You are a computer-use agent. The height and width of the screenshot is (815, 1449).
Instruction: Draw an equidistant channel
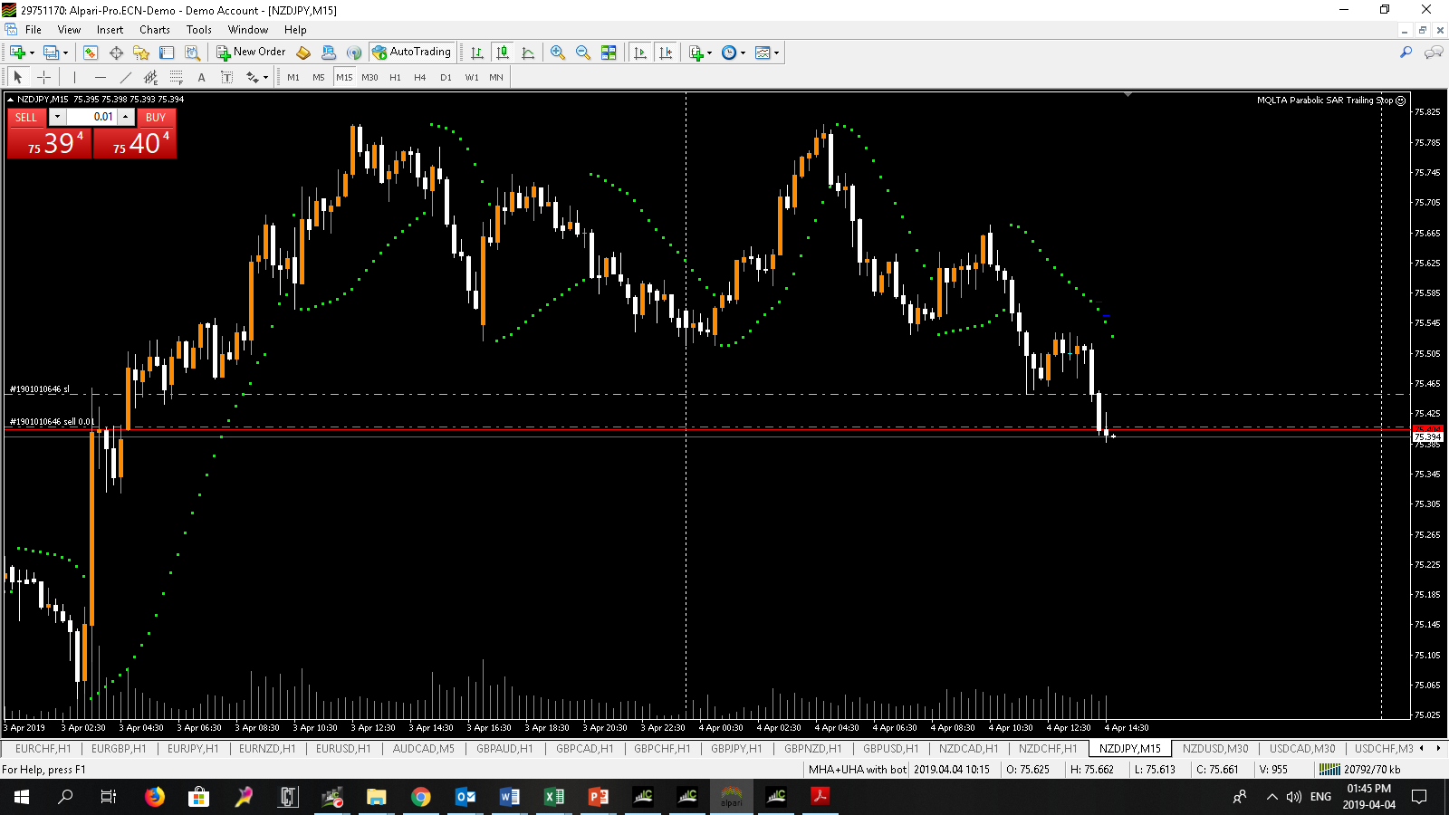pos(150,77)
